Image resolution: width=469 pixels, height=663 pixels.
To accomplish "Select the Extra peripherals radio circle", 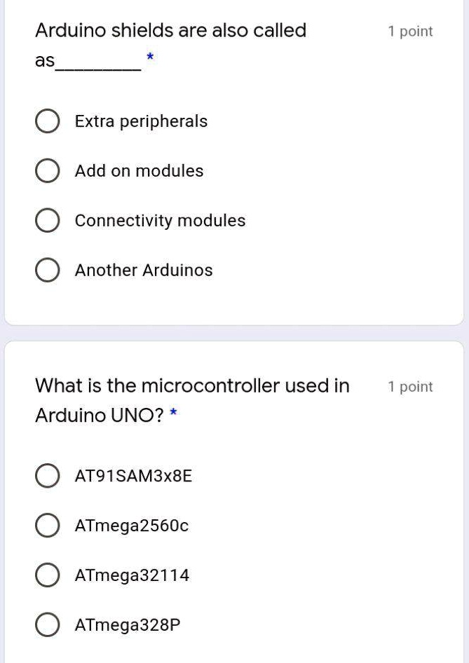I will 47,121.
